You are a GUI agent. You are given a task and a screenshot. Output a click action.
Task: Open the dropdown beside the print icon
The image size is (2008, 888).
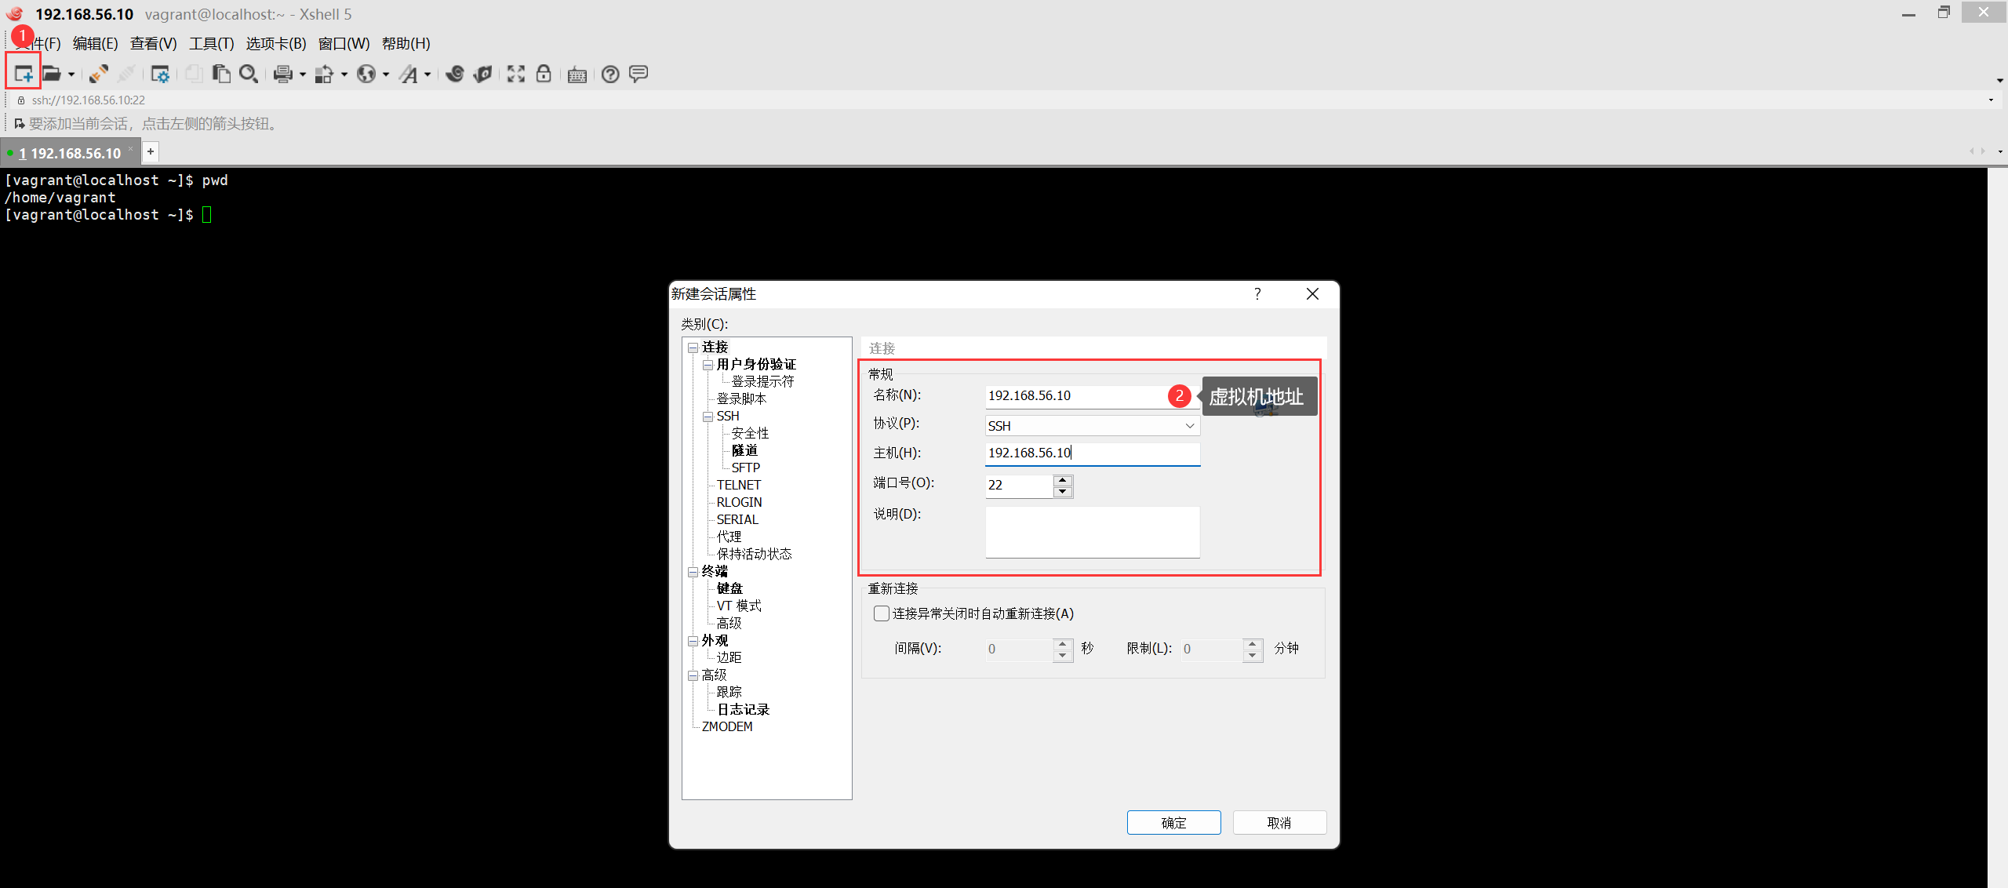pyautogui.click(x=303, y=75)
